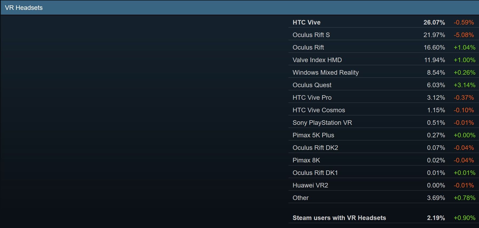Select the Pimax 8K row

[306, 160]
